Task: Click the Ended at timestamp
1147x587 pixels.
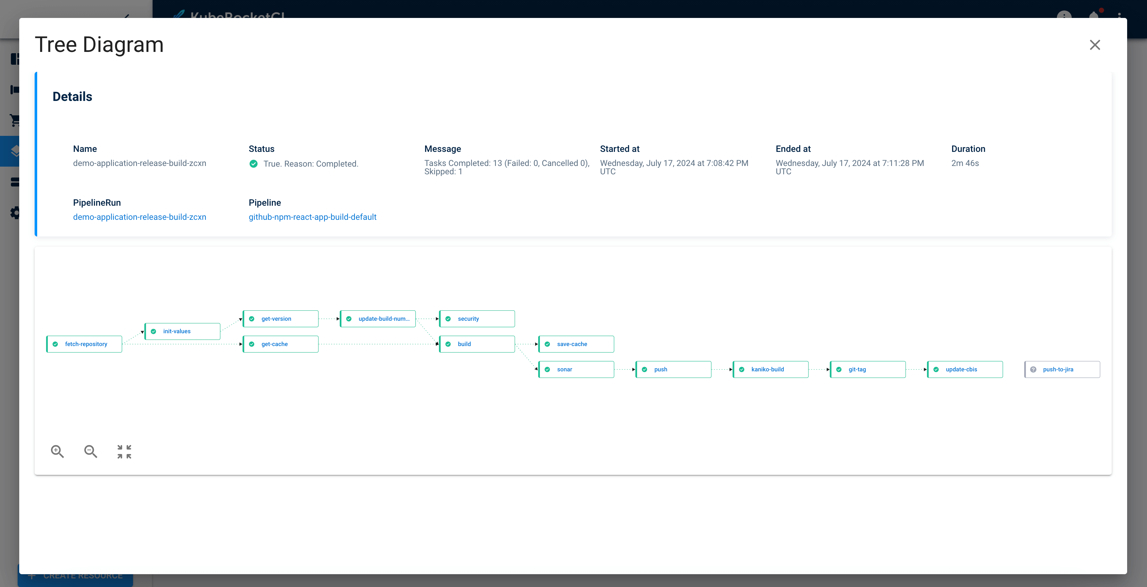Action: pos(850,167)
